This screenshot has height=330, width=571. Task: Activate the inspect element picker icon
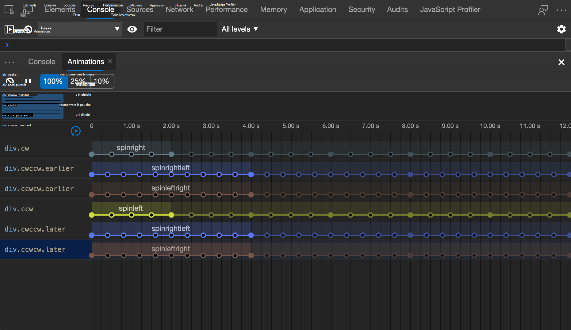coord(9,10)
